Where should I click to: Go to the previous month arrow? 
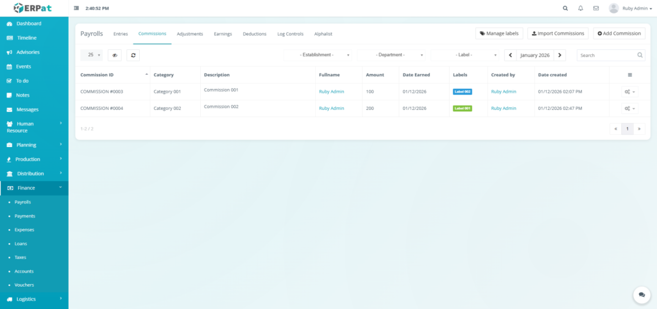click(510, 55)
